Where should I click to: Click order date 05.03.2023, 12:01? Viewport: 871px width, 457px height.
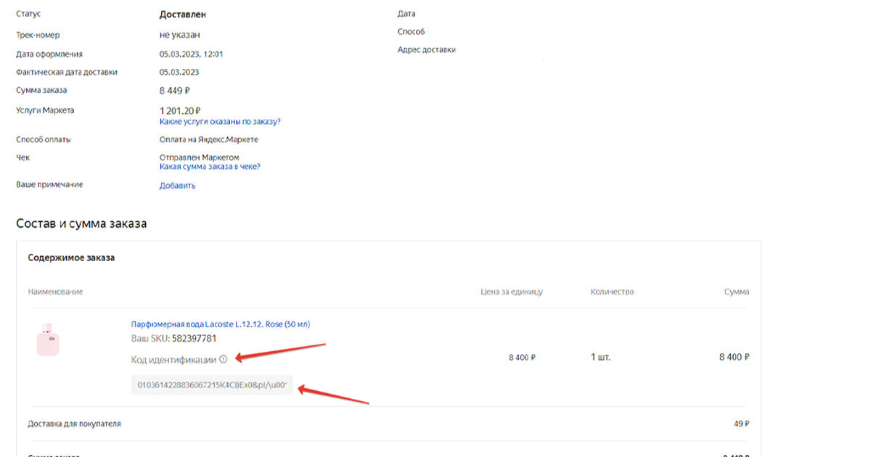(x=191, y=54)
